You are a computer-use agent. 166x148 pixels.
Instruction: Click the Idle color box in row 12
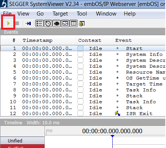[x=80, y=113]
